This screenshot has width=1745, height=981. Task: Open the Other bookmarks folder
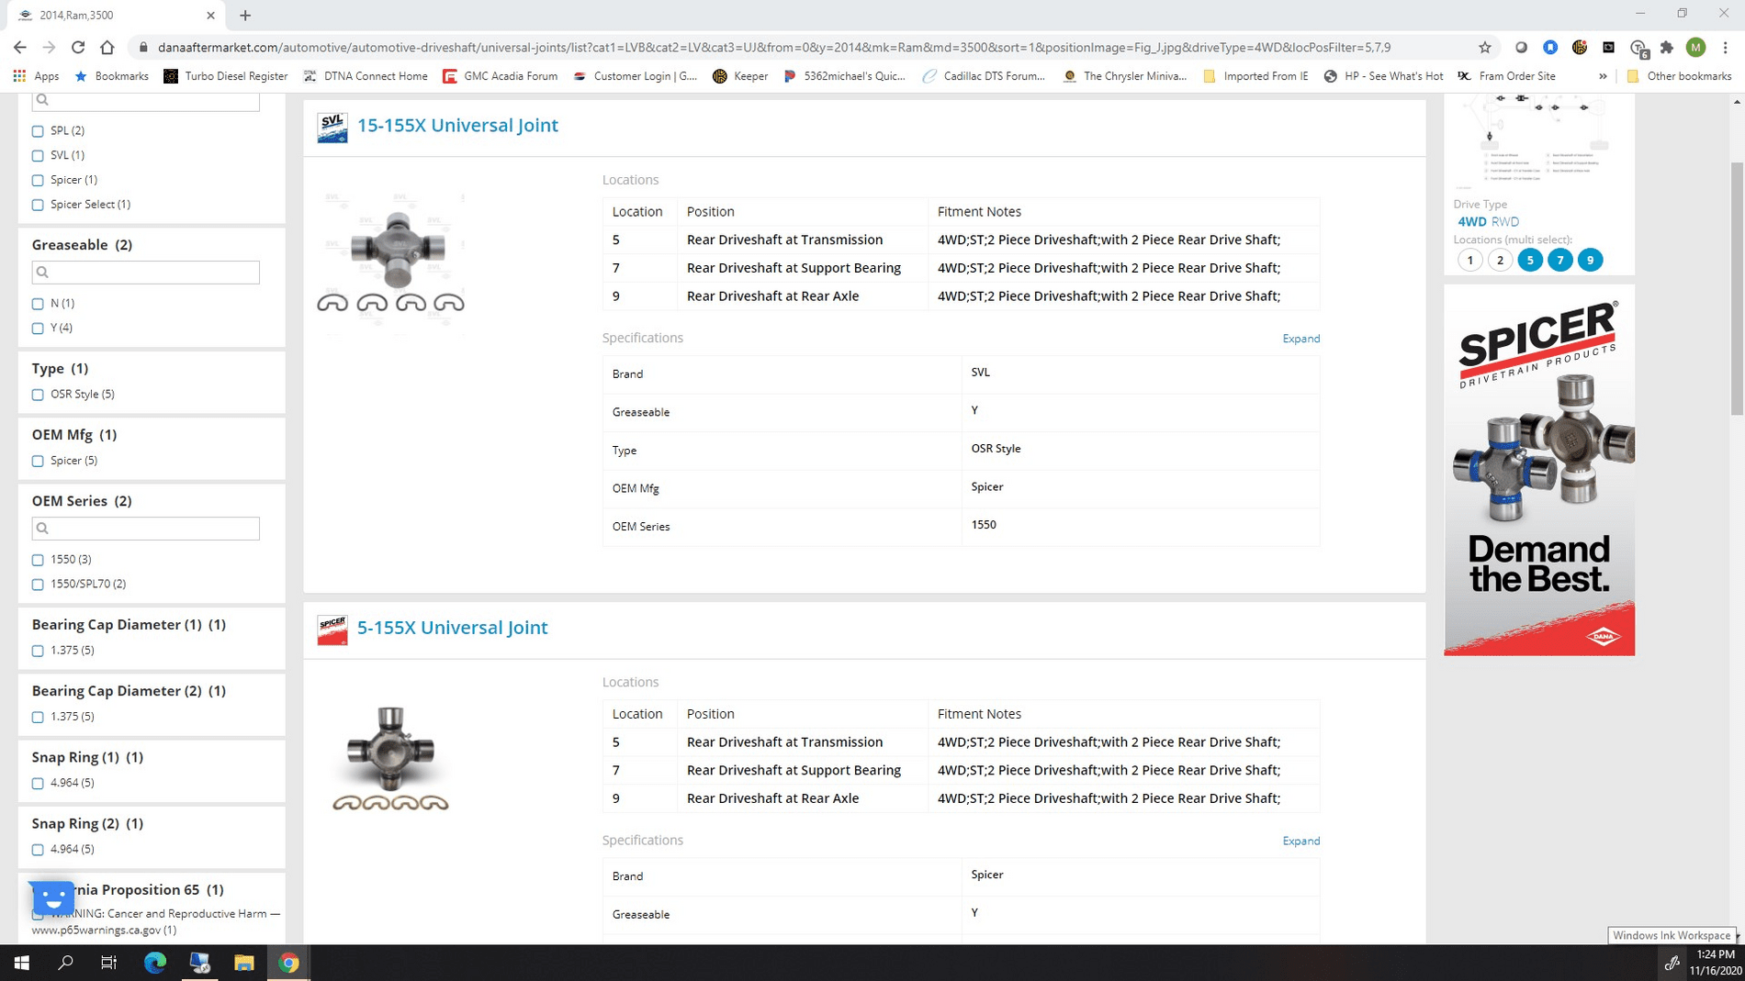(1679, 76)
